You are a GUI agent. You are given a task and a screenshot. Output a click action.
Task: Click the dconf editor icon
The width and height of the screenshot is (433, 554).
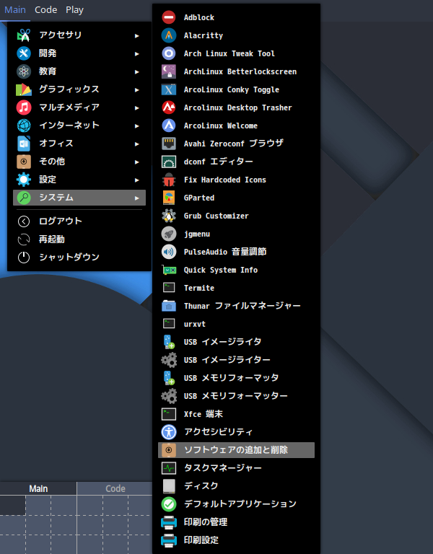(169, 162)
